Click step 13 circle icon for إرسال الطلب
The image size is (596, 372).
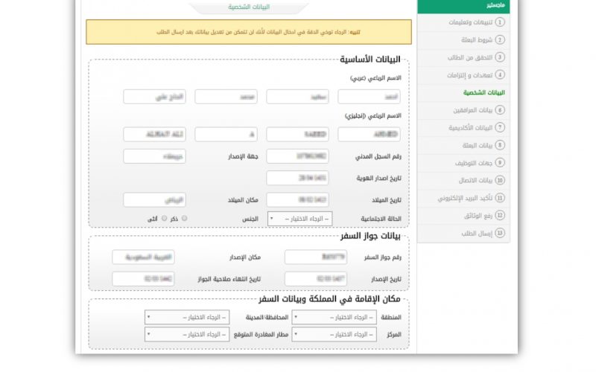pyautogui.click(x=500, y=233)
